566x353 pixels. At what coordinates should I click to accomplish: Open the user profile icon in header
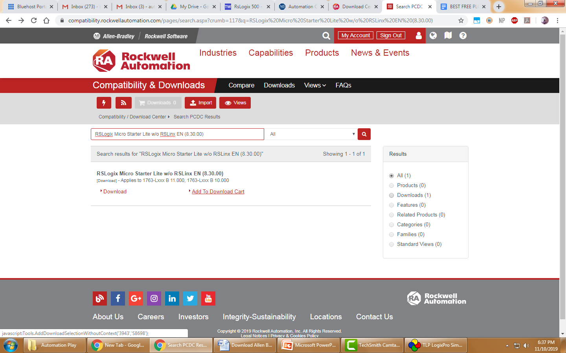419,36
